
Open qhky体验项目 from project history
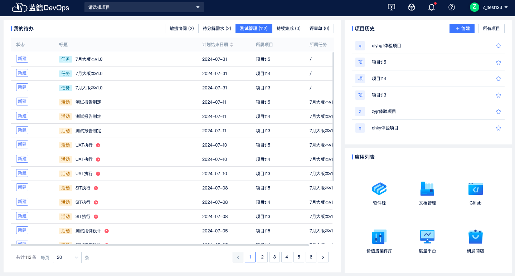[x=385, y=128]
